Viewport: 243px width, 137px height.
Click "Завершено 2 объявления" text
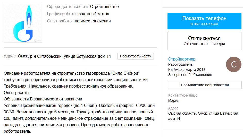pyautogui.click(x=190, y=75)
